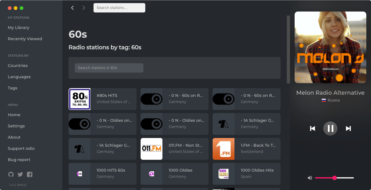Open the Twitter icon link
Screen dimensions: 371x190
coord(20,175)
